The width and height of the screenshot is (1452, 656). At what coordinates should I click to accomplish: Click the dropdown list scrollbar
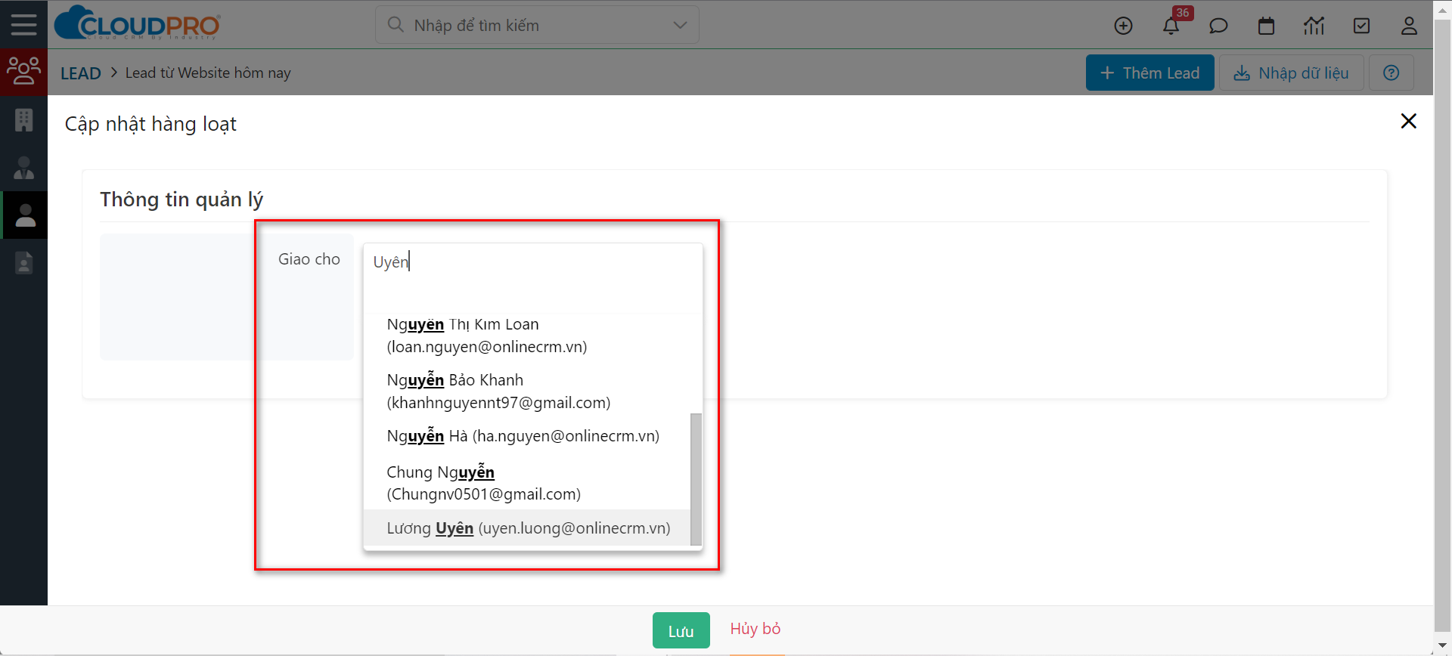tap(696, 478)
